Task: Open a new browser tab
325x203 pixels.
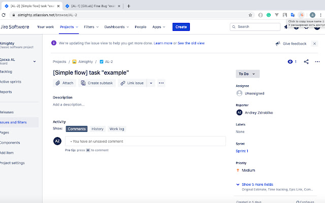Action: coord(128,6)
